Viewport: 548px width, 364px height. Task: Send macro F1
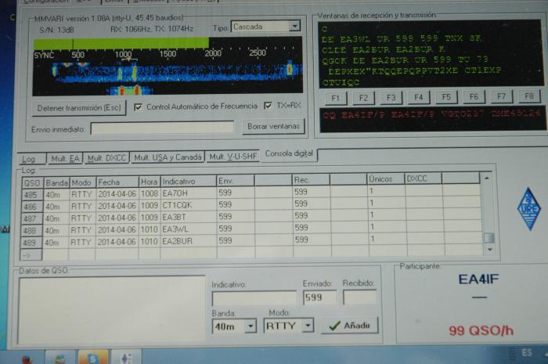coord(336,98)
